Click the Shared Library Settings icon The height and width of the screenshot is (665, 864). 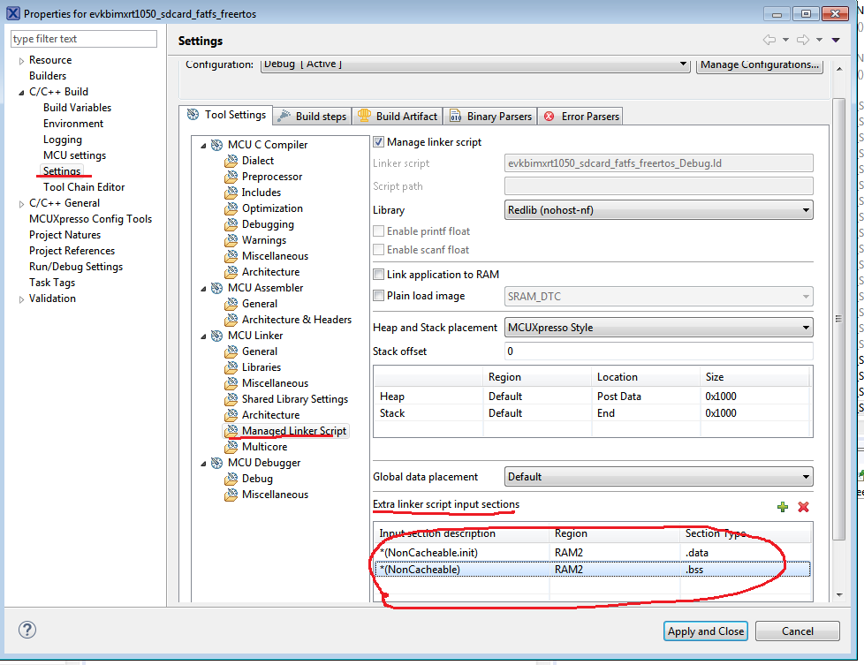click(x=231, y=399)
